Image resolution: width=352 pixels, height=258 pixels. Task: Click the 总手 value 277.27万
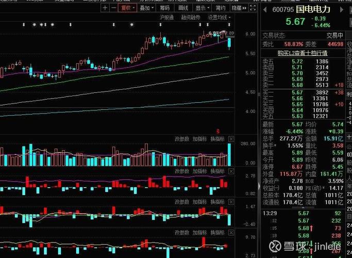[291, 138]
